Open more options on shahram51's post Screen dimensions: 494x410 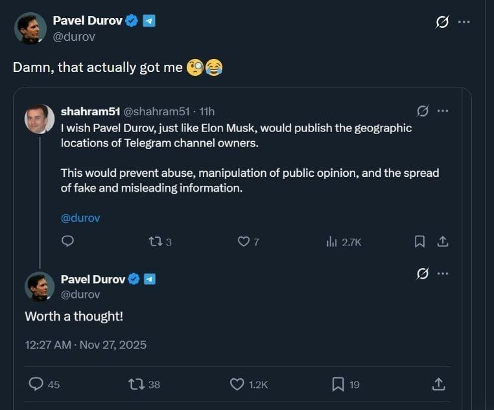tap(443, 111)
